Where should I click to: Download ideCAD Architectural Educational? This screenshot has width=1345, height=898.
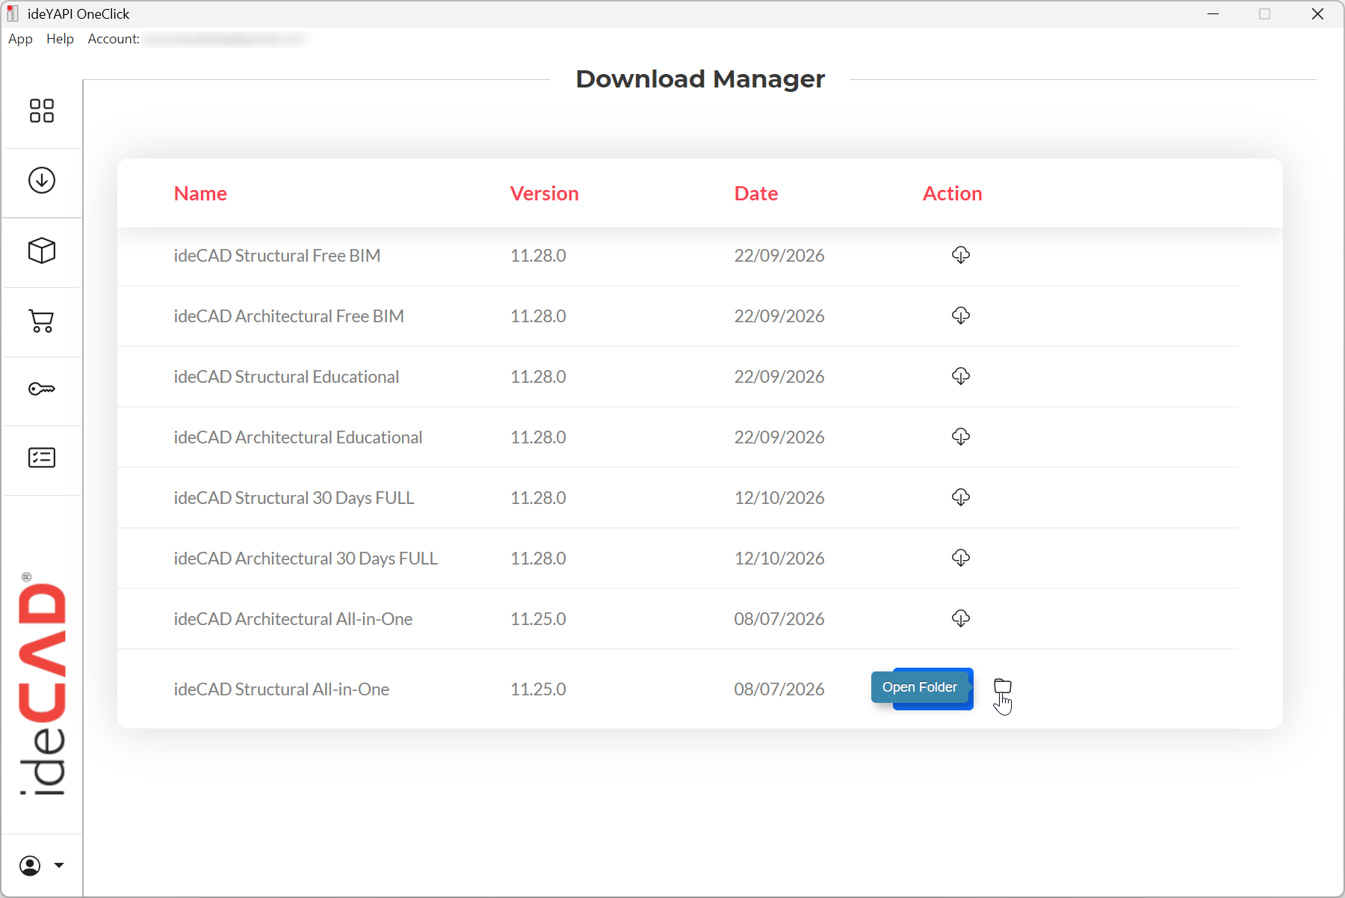point(961,437)
